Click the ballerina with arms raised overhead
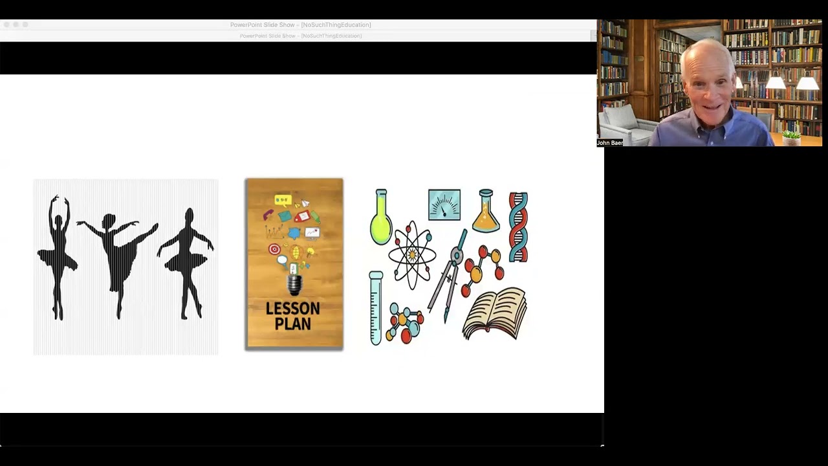 click(x=58, y=258)
